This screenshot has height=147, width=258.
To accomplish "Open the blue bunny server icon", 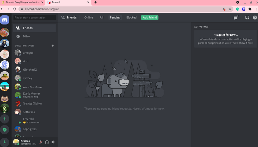I will click(4, 65).
